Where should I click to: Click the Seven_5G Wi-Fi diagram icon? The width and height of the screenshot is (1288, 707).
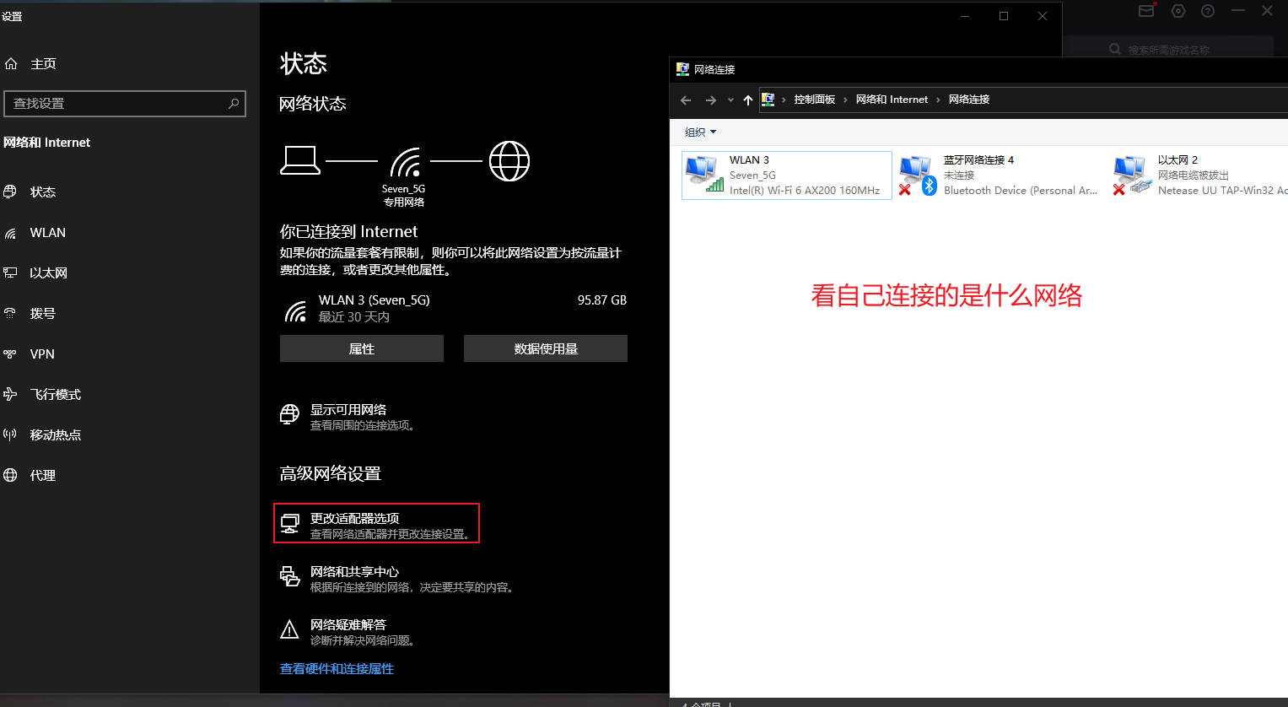[x=405, y=162]
